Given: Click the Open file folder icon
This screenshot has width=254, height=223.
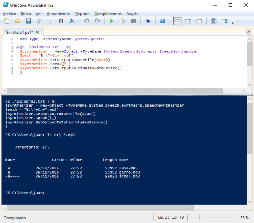Looking at the screenshot, I should tap(17, 21).
